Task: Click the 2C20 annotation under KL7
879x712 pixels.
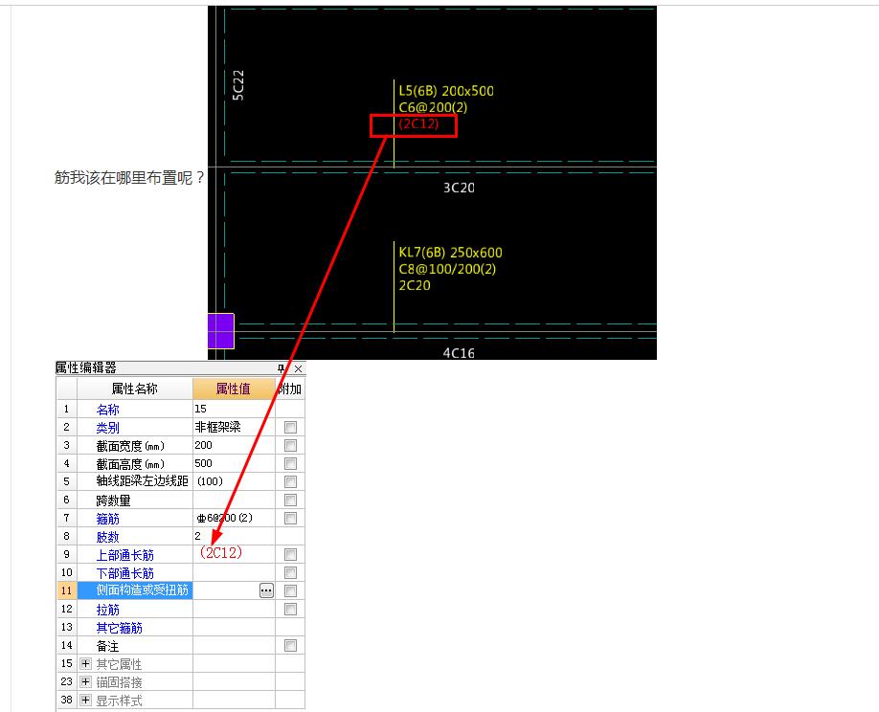Action: (415, 286)
